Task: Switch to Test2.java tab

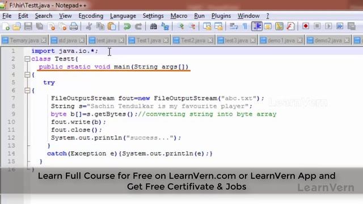Action: point(193,40)
